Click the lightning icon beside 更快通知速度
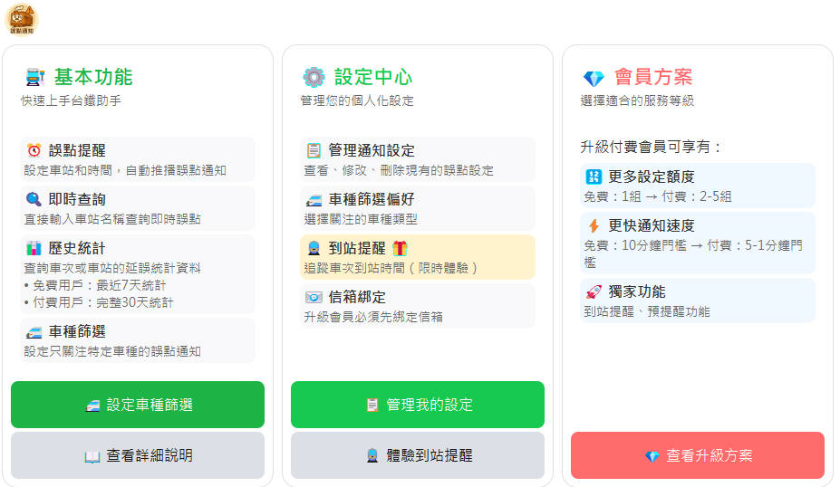The width and height of the screenshot is (840, 487). click(x=594, y=225)
